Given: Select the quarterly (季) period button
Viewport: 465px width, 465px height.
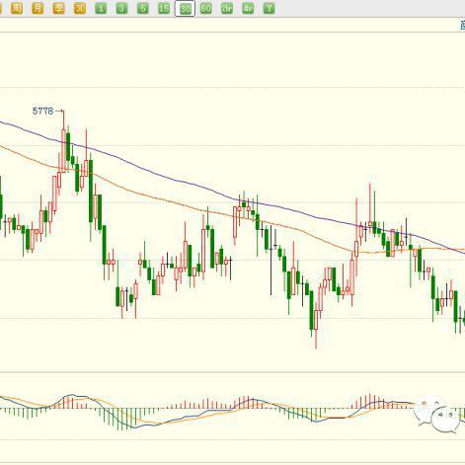Looking at the screenshot, I should [58, 8].
